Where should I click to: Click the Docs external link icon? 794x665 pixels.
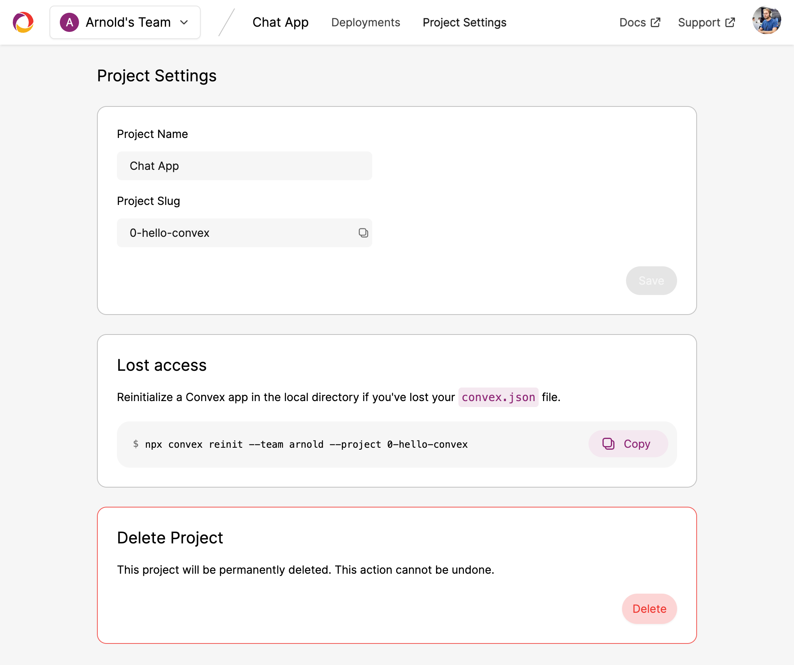pyautogui.click(x=656, y=22)
